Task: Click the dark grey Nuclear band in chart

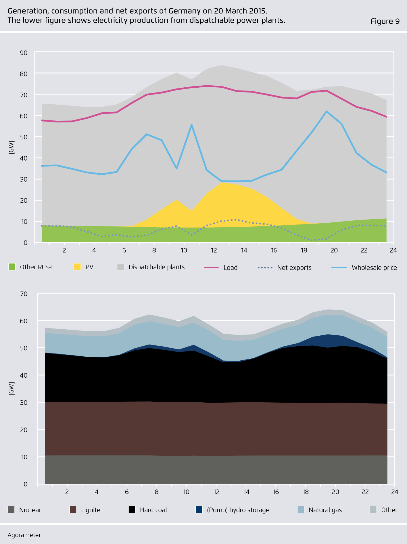Action: (x=216, y=470)
